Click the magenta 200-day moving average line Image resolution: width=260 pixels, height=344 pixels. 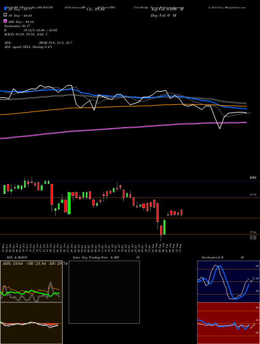click(x=123, y=128)
